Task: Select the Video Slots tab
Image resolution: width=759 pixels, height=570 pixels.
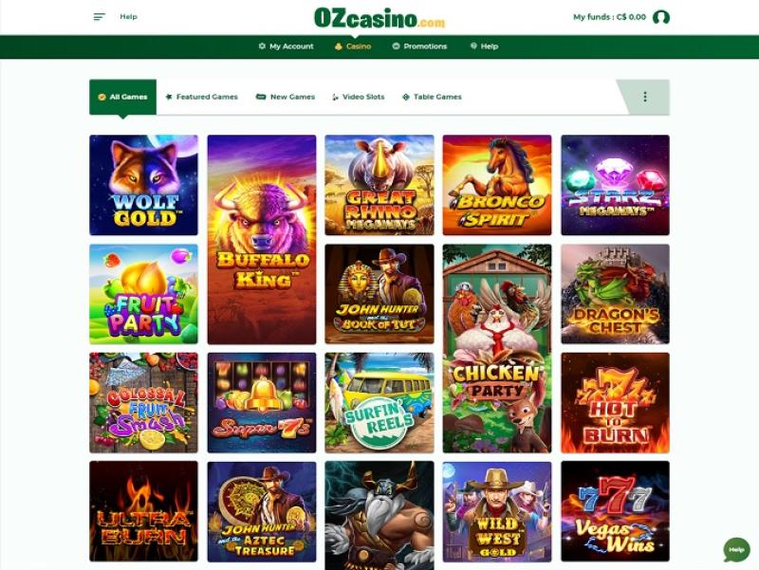Action: [359, 97]
